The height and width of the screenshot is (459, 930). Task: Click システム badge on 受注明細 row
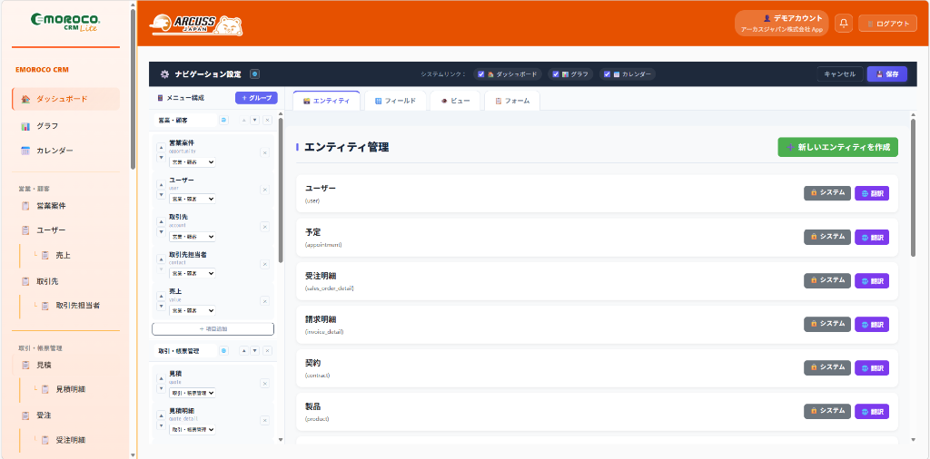(x=827, y=280)
